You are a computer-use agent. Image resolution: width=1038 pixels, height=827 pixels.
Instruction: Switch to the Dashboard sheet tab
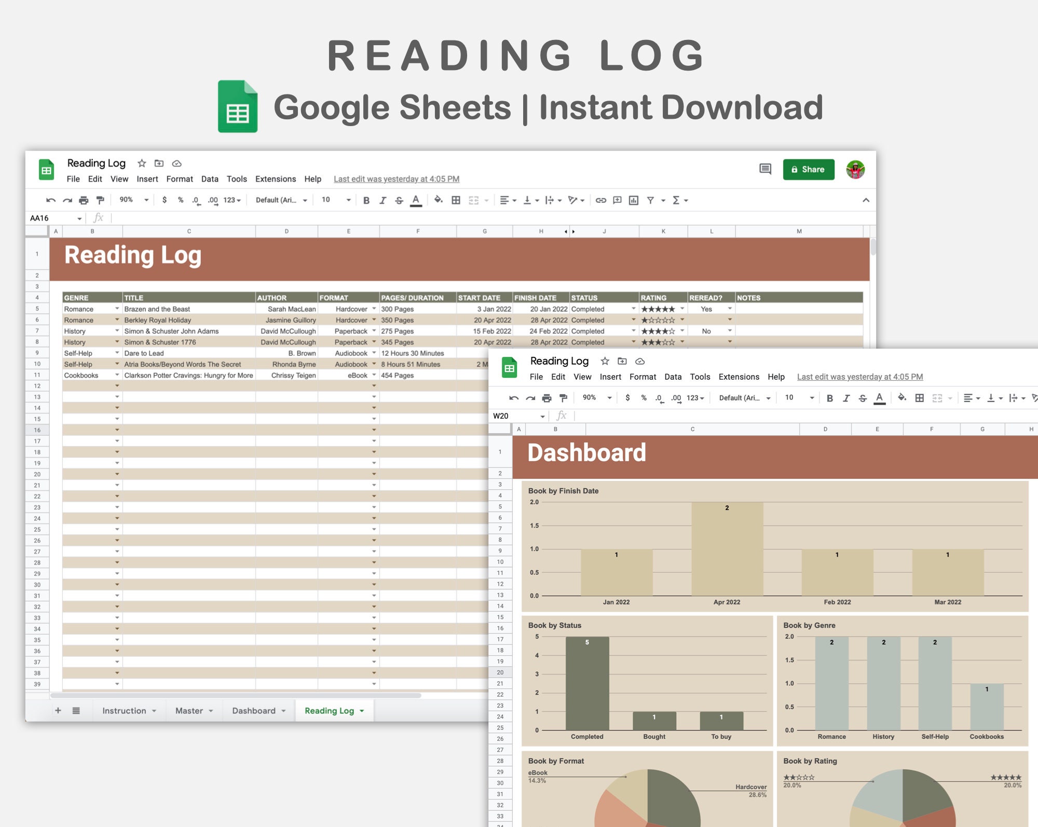pyautogui.click(x=254, y=711)
